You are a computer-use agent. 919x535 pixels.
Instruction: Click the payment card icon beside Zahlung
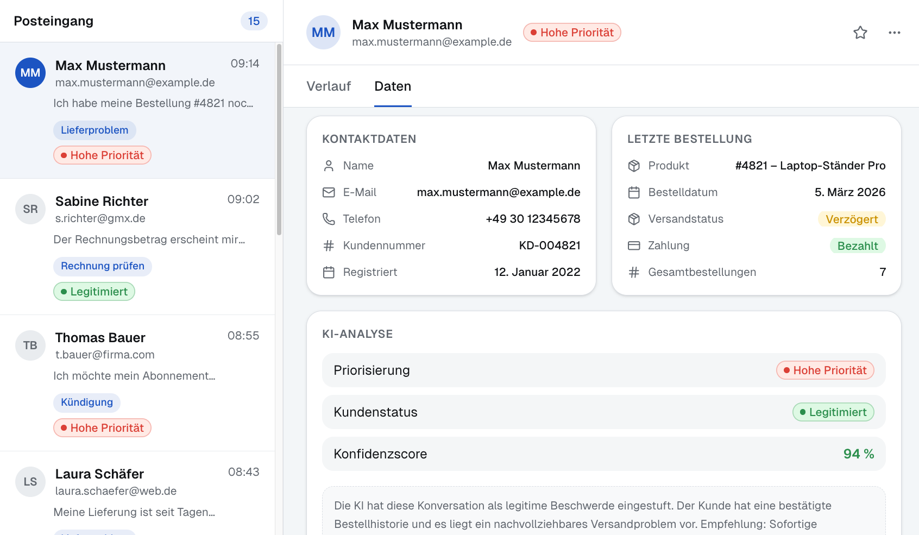tap(634, 245)
